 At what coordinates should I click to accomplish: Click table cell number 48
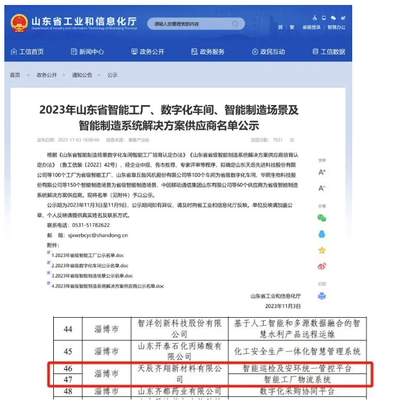tap(68, 391)
